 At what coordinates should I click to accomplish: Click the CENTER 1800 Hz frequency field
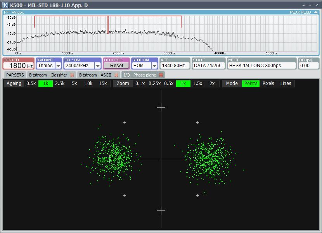18,66
